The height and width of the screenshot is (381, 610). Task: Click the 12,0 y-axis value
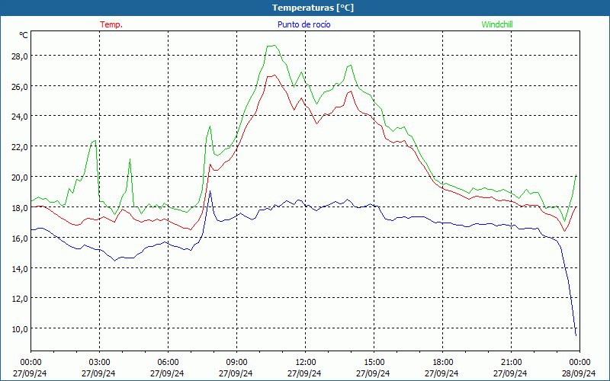pos(20,299)
